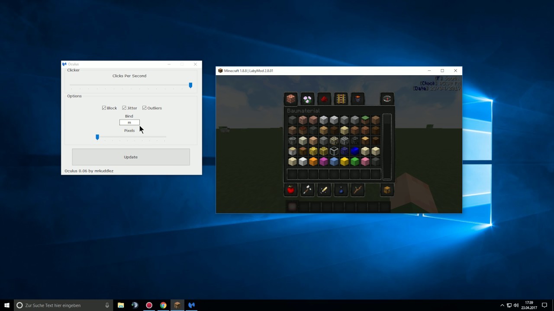This screenshot has height=311, width=554.
Task: Pick the solid blue lapis block
Action: point(355,151)
